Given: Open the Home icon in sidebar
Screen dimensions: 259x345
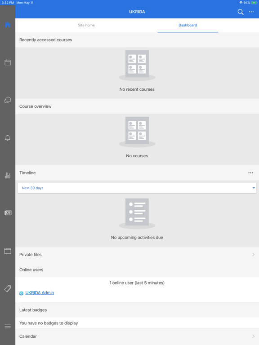Looking at the screenshot, I should [x=8, y=25].
